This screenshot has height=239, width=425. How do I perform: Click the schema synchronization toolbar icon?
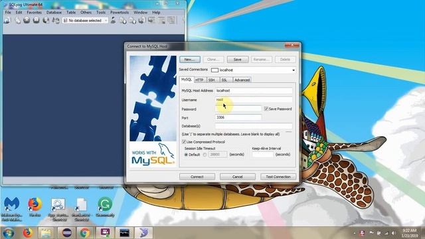(151, 21)
